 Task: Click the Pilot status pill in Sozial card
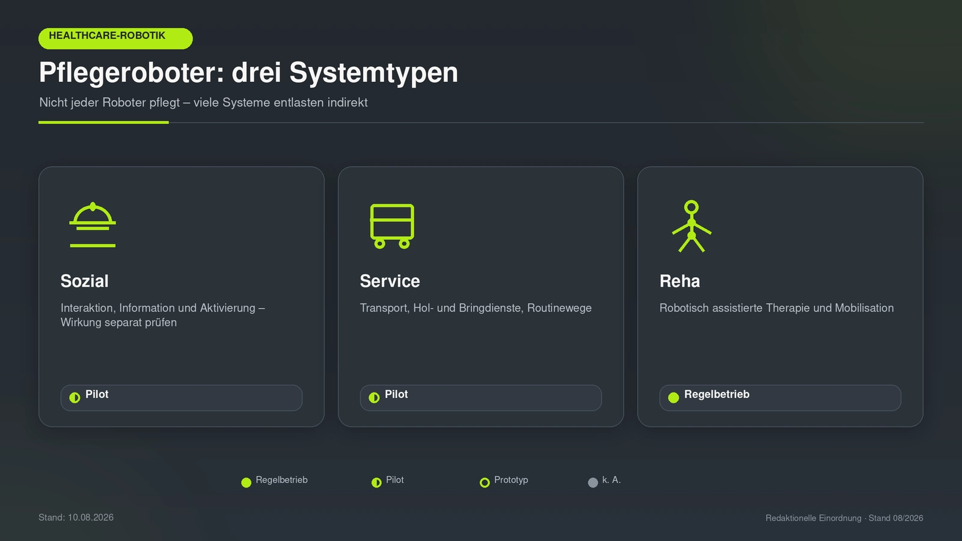point(182,398)
